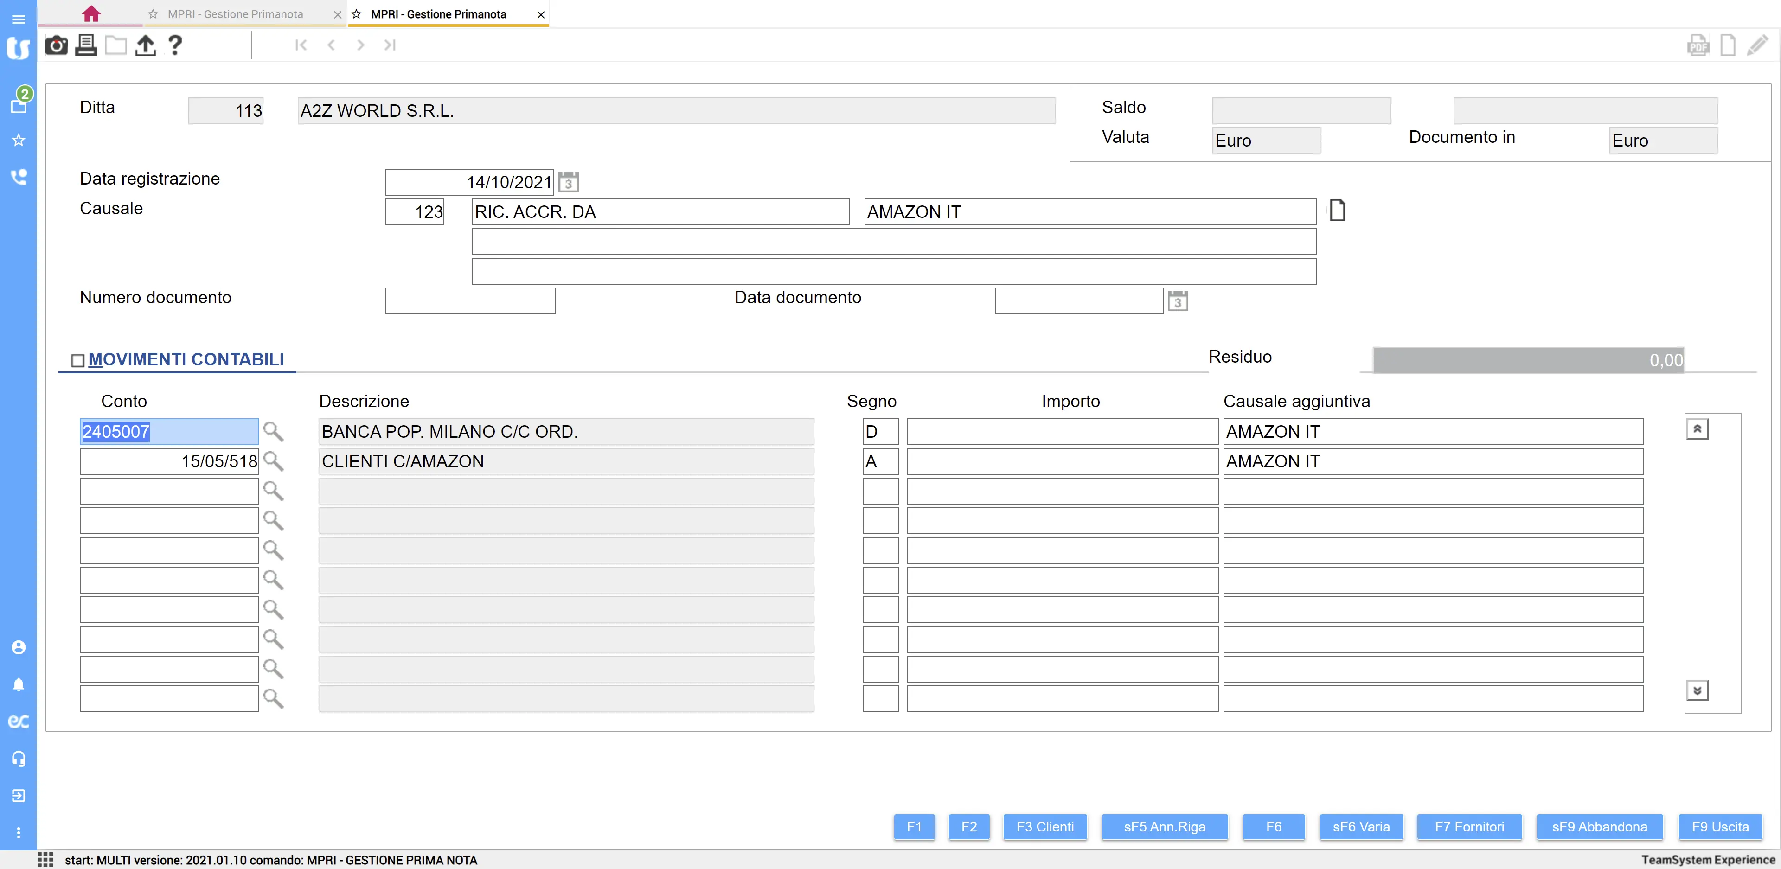
Task: Click magnifier next to conto 2405007
Action: [273, 431]
